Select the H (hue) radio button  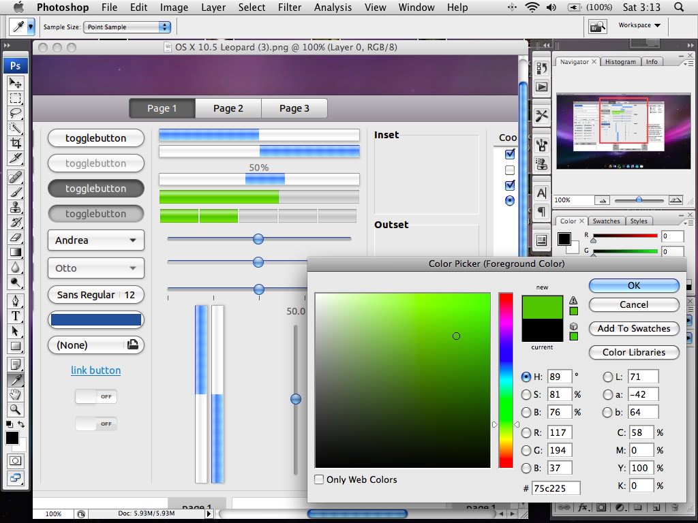(526, 377)
